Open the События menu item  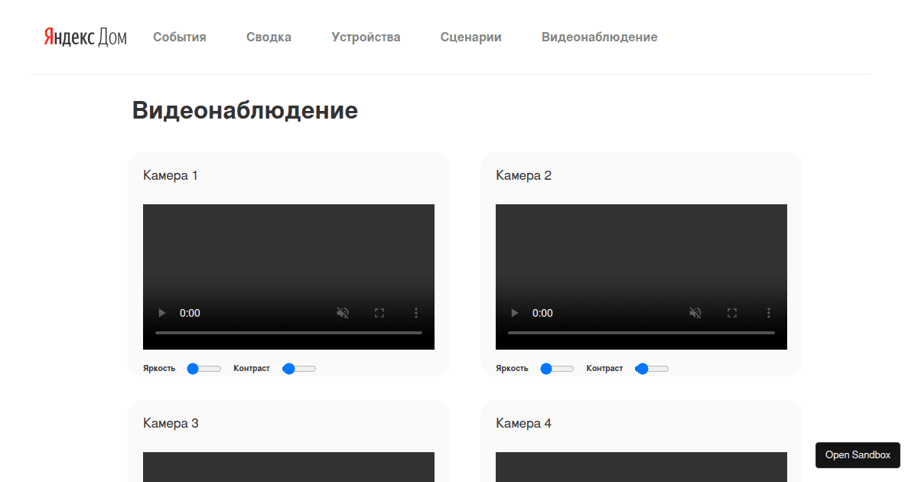click(x=179, y=37)
